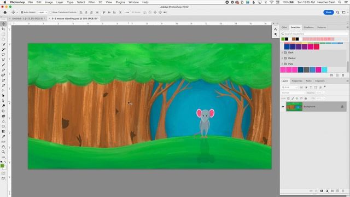The width and height of the screenshot is (350, 197).
Task: Create a new swatch icon
Action: click(337, 76)
